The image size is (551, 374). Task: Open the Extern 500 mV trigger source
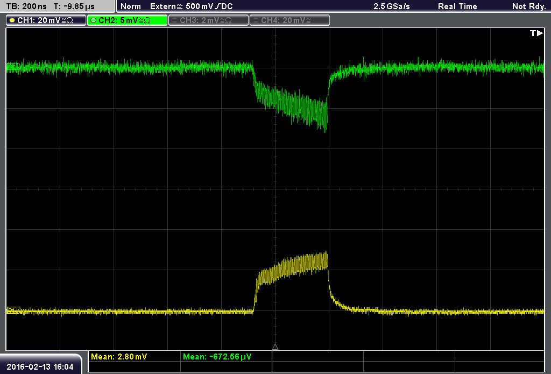pyautogui.click(x=192, y=6)
